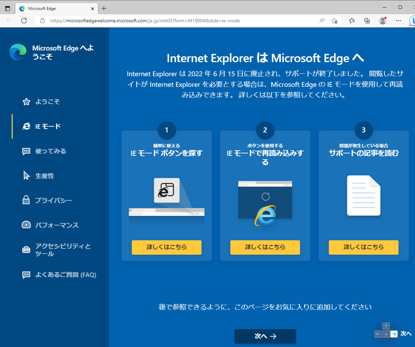Click the heading IE モード ボタンを探す

pos(166,153)
